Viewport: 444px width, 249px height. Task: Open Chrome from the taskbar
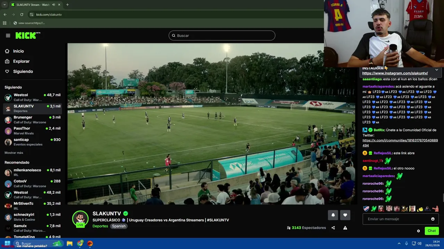point(80,243)
